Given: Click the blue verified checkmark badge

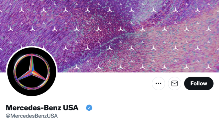Looking at the screenshot, I should click(89, 108).
